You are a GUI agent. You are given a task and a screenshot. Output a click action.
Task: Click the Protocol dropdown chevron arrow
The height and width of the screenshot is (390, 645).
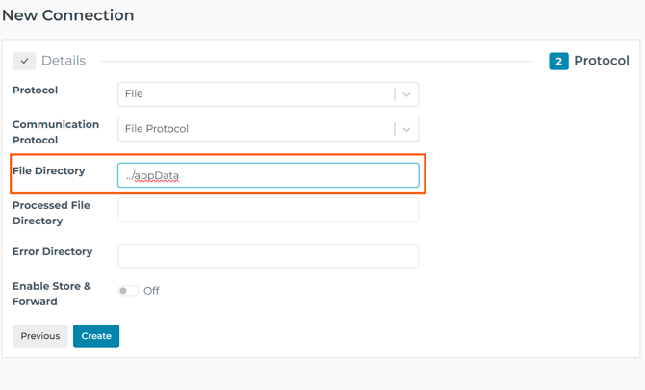tap(406, 94)
